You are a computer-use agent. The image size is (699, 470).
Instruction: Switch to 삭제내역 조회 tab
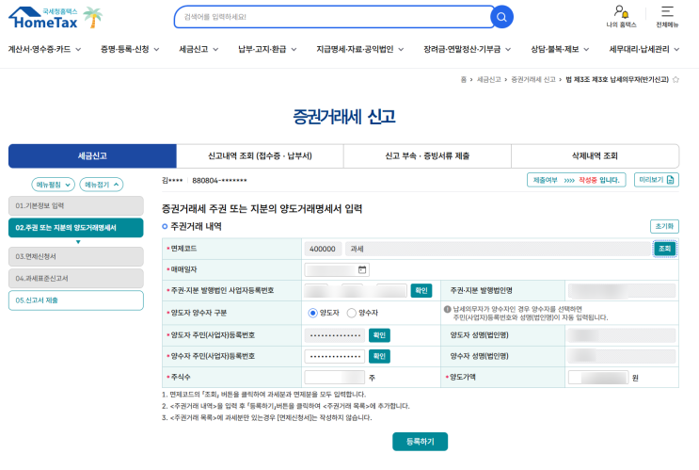point(595,155)
